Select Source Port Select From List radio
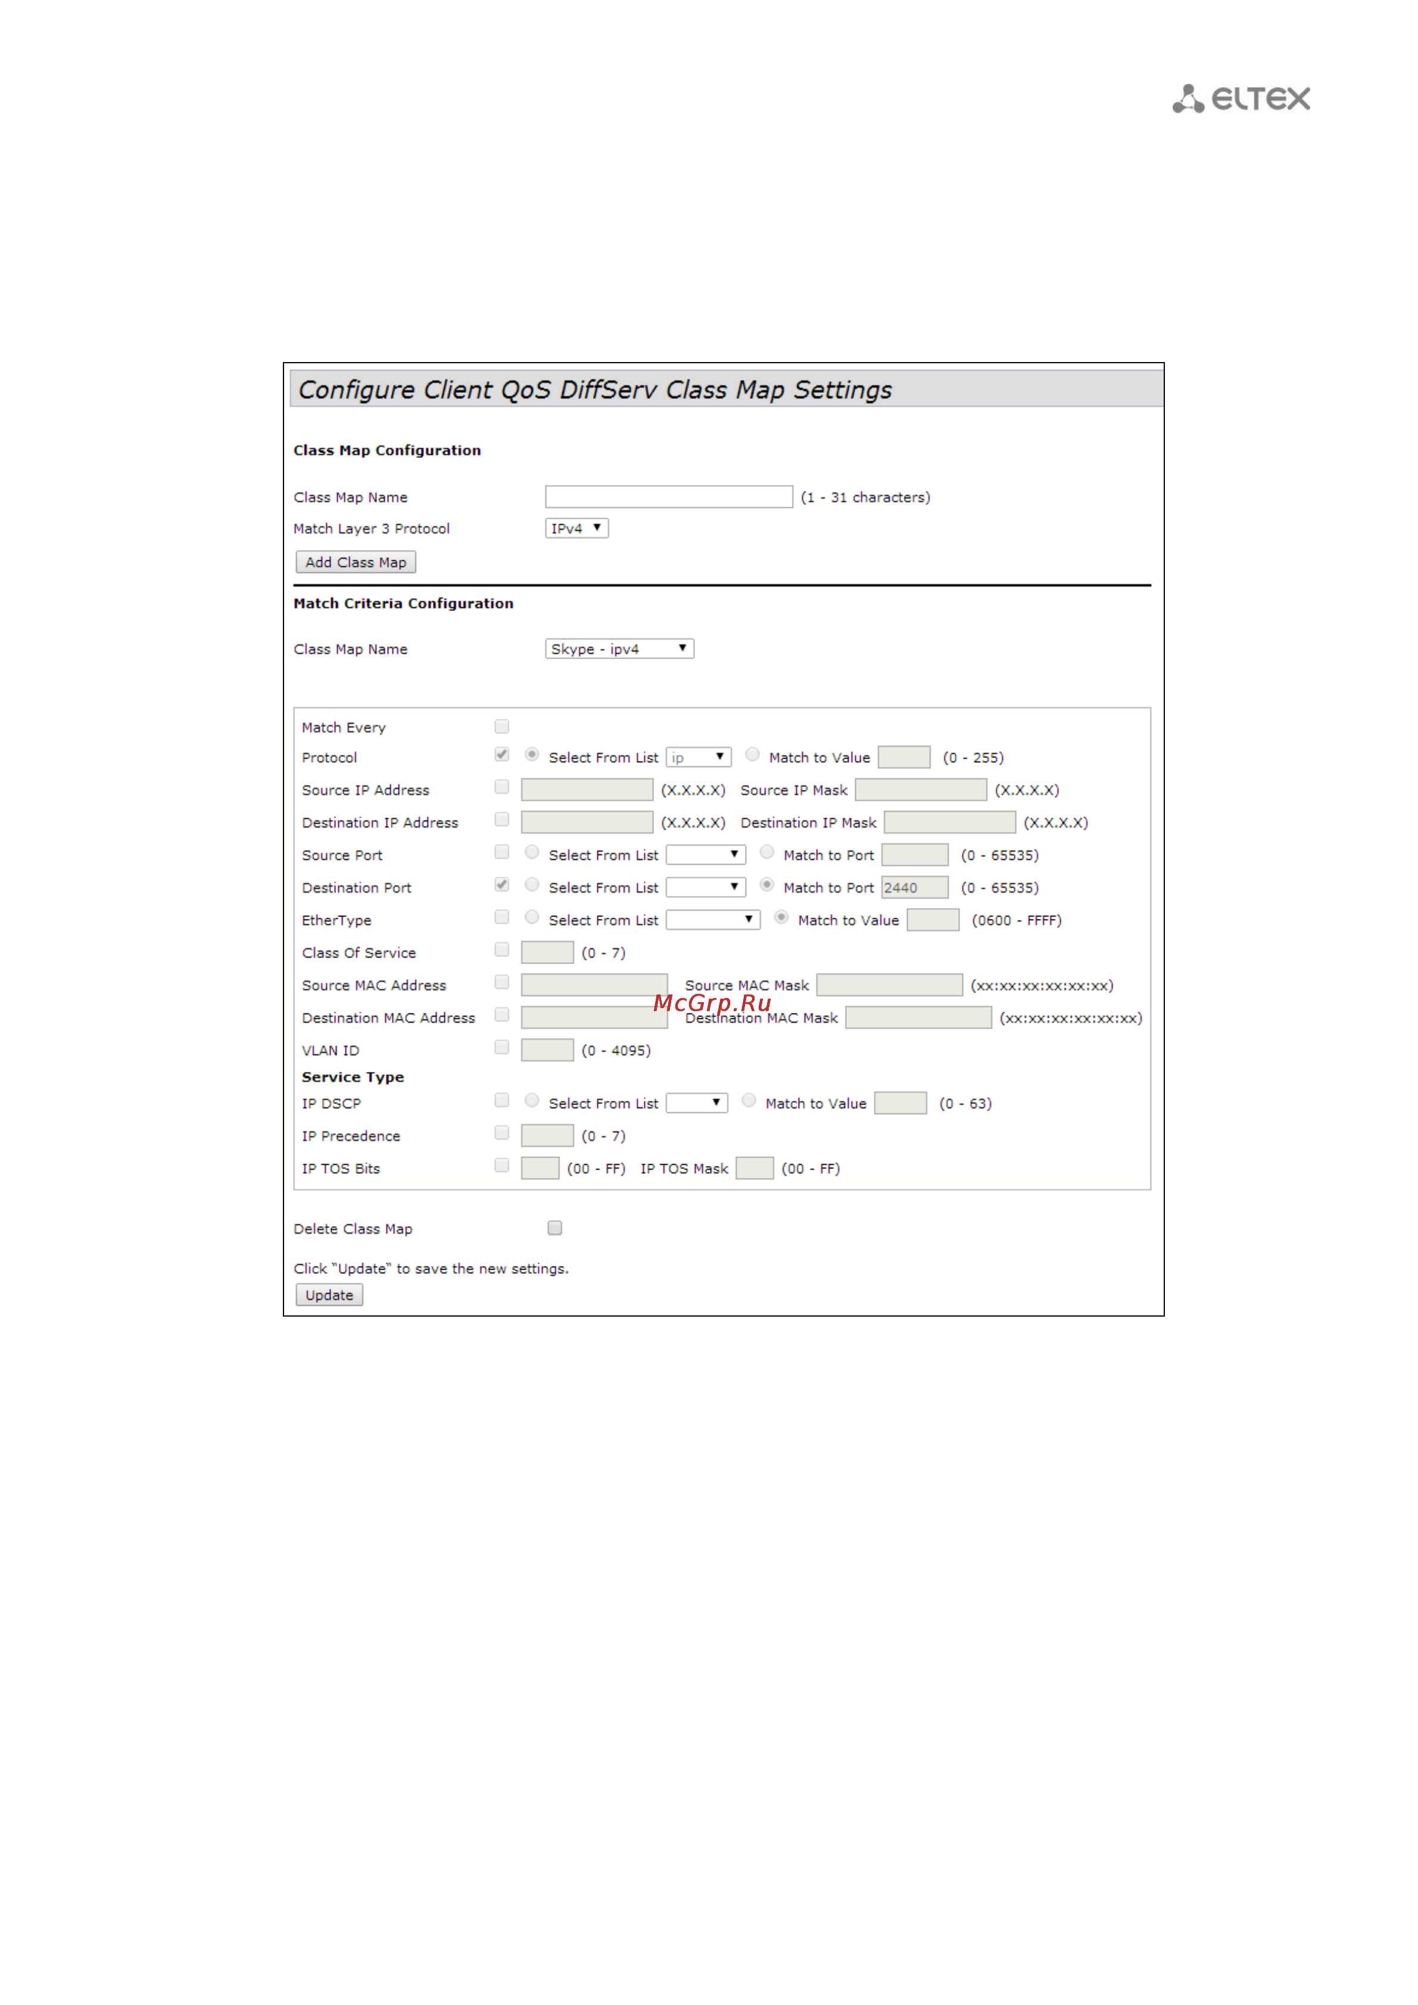The image size is (1418, 2005). [532, 852]
